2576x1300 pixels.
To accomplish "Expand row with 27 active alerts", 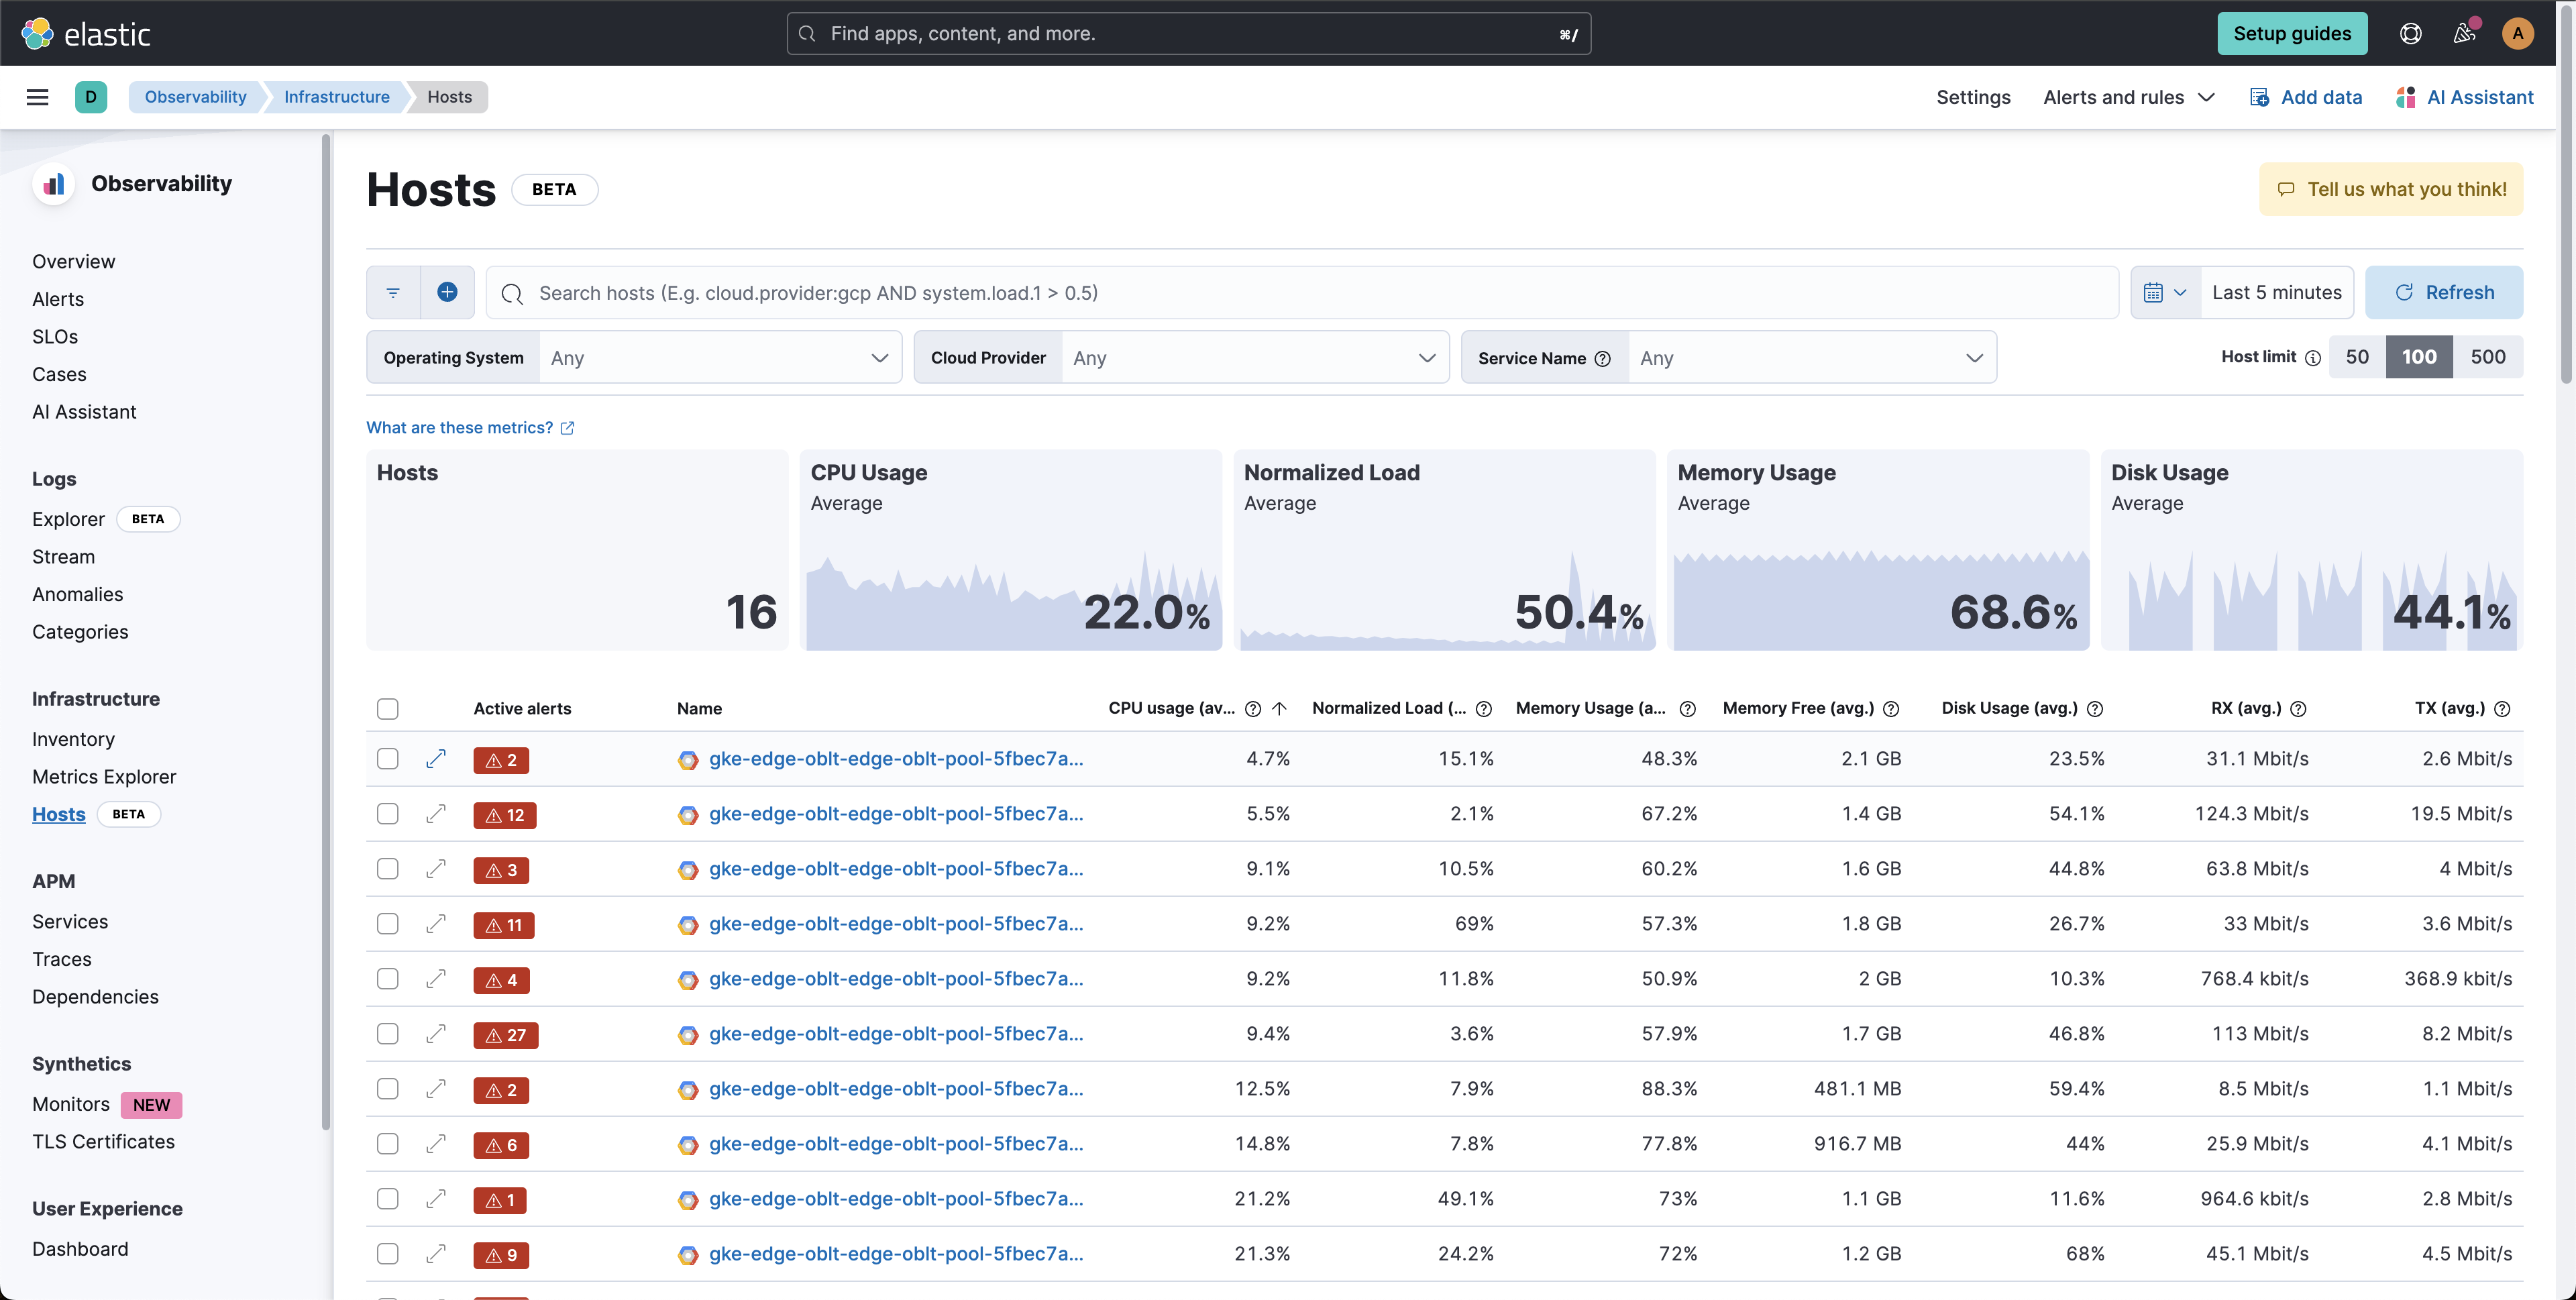I will coord(435,1034).
